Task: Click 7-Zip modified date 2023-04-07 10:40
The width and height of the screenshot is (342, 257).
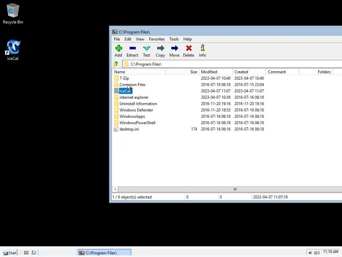Action: (x=216, y=78)
